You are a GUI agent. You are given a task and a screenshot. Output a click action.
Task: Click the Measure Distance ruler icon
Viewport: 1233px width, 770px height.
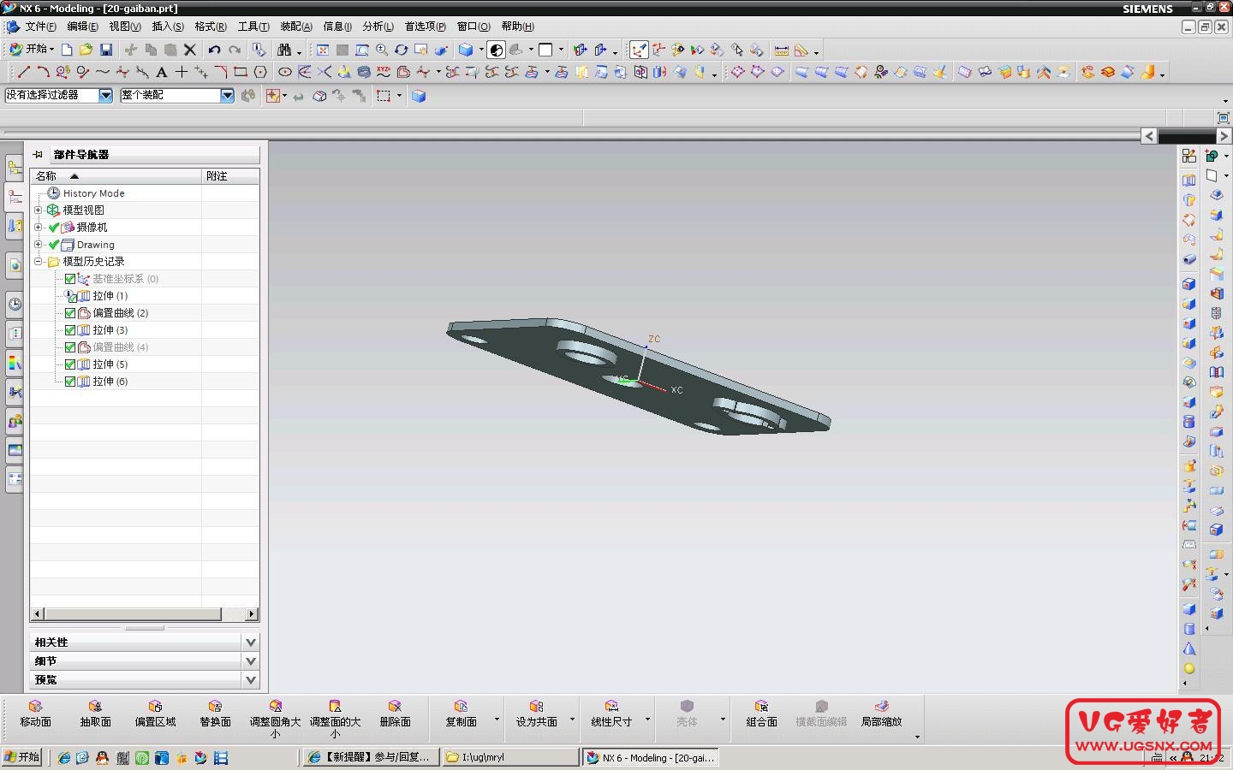click(782, 50)
